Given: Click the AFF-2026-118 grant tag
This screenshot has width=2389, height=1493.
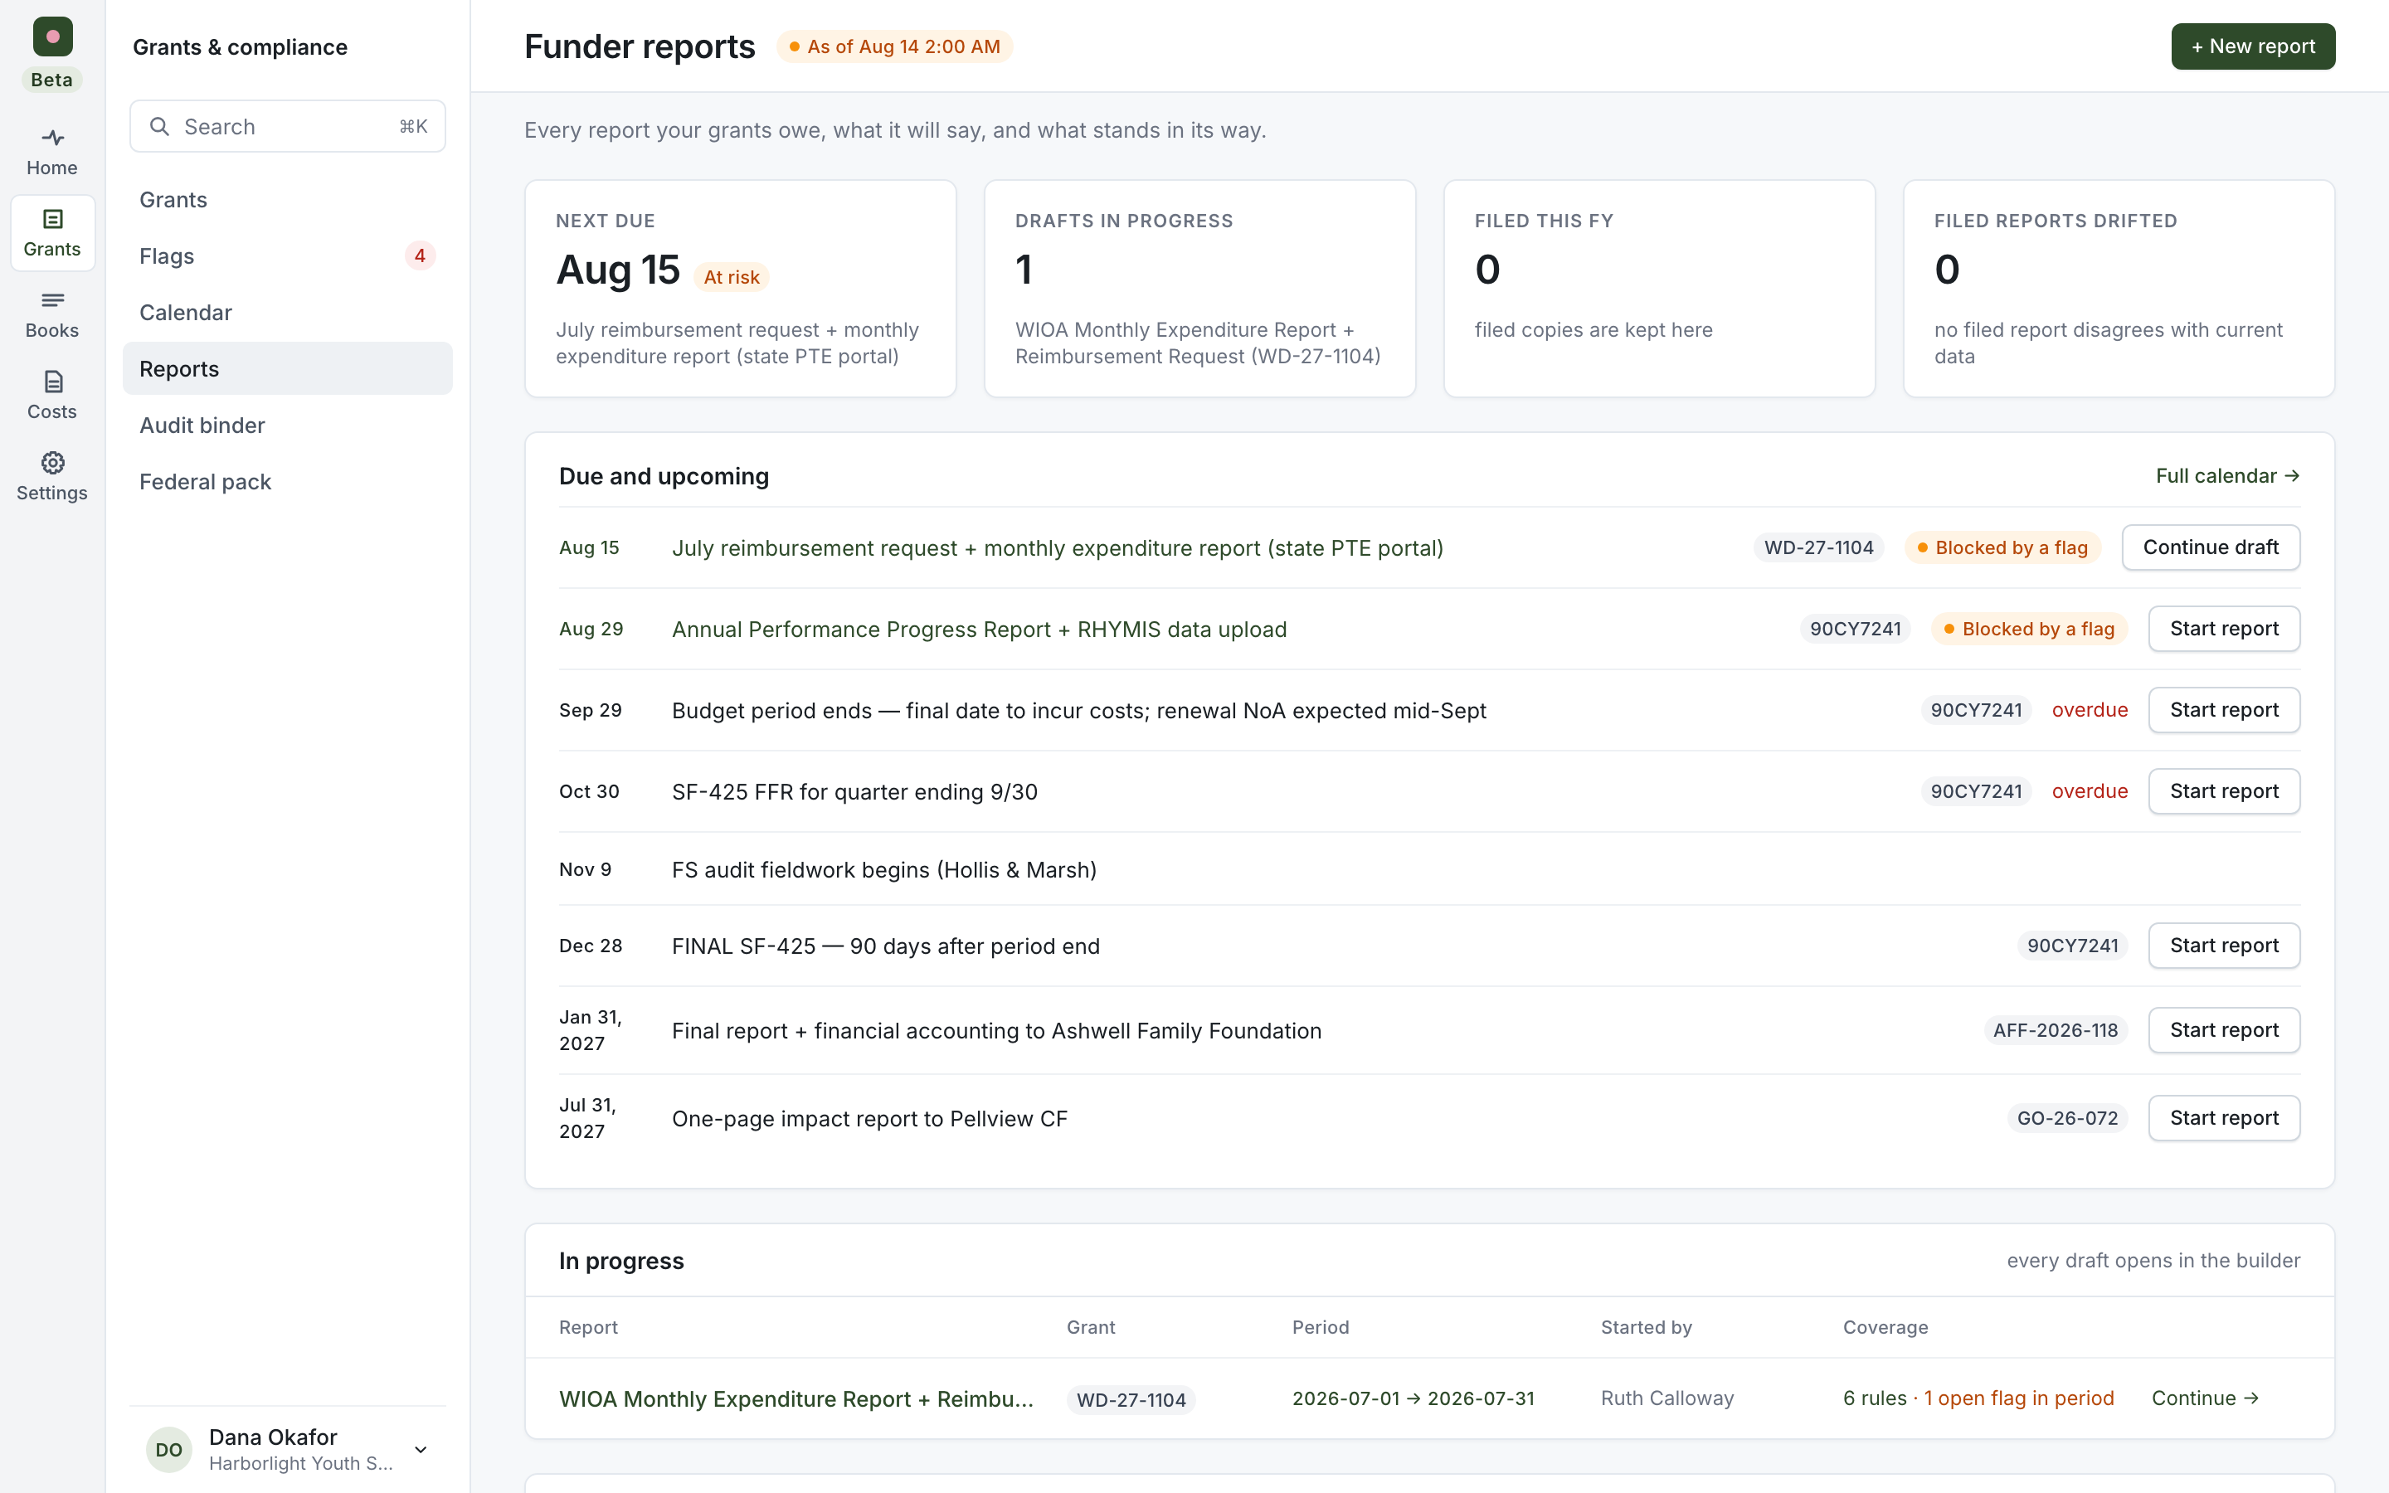Looking at the screenshot, I should pos(2056,1030).
